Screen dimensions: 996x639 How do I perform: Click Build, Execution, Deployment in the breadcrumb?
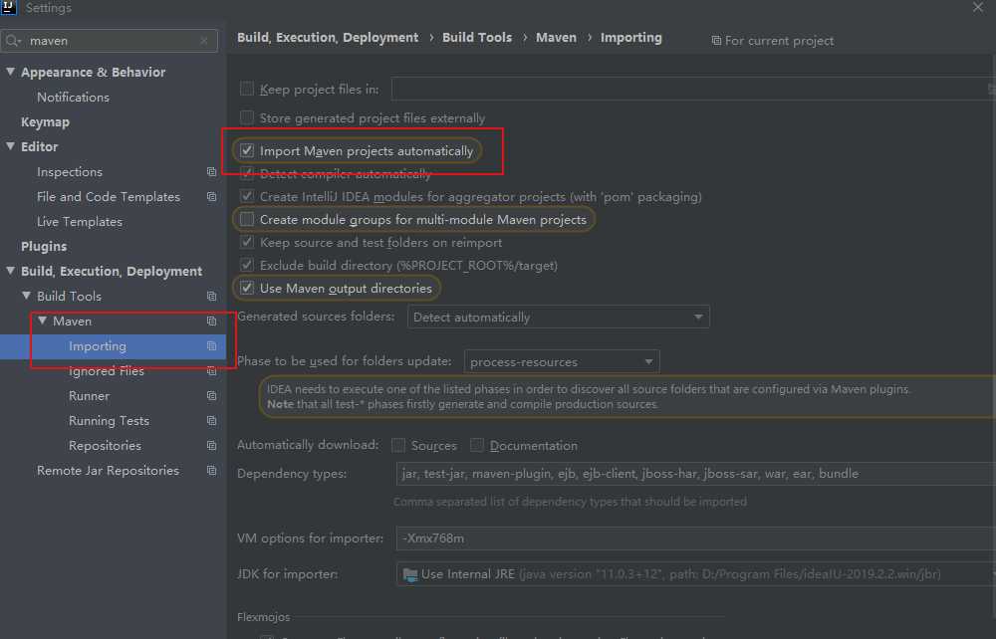coord(328,38)
